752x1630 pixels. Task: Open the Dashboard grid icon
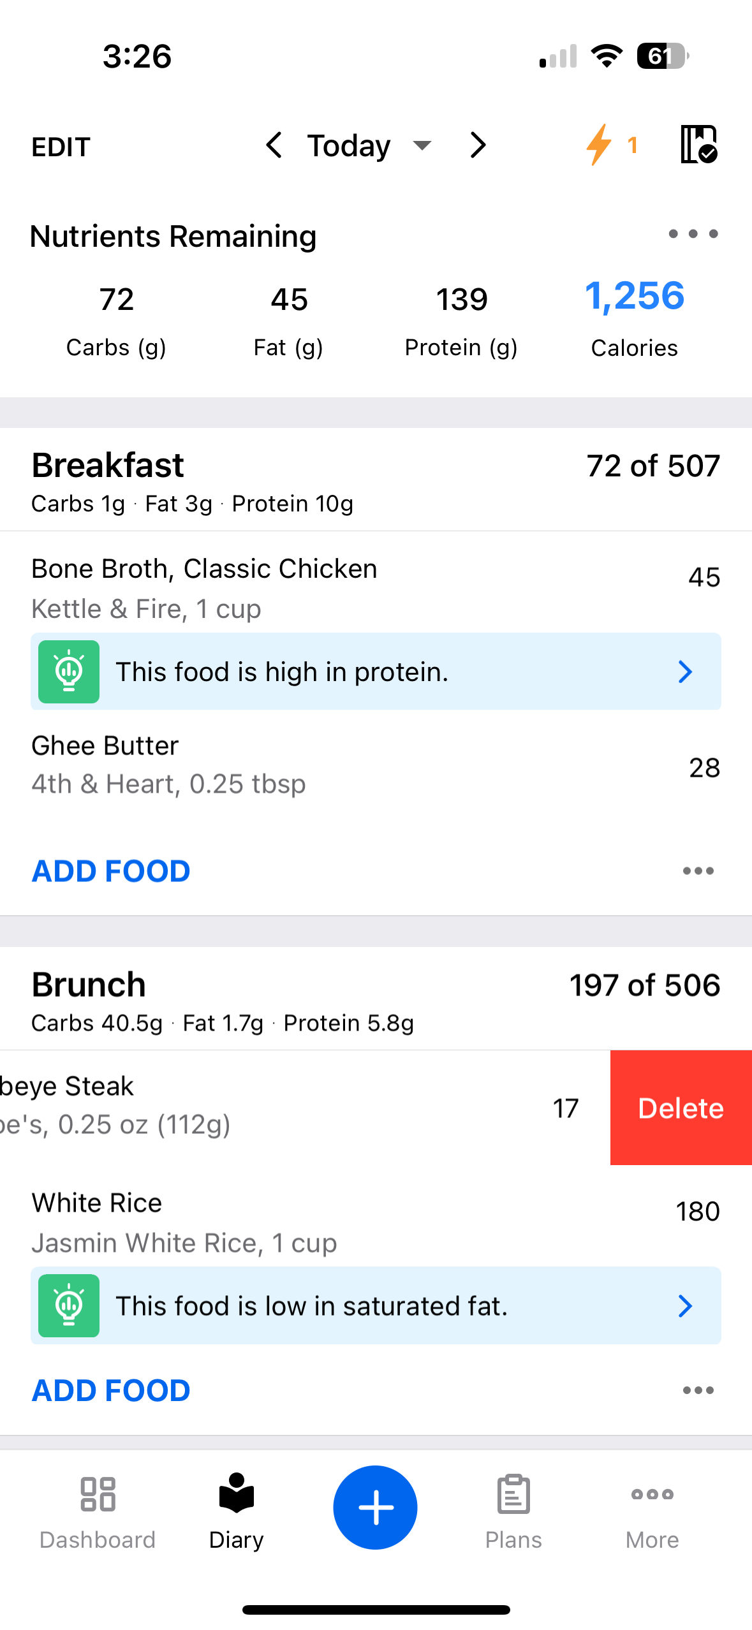[x=98, y=1494]
